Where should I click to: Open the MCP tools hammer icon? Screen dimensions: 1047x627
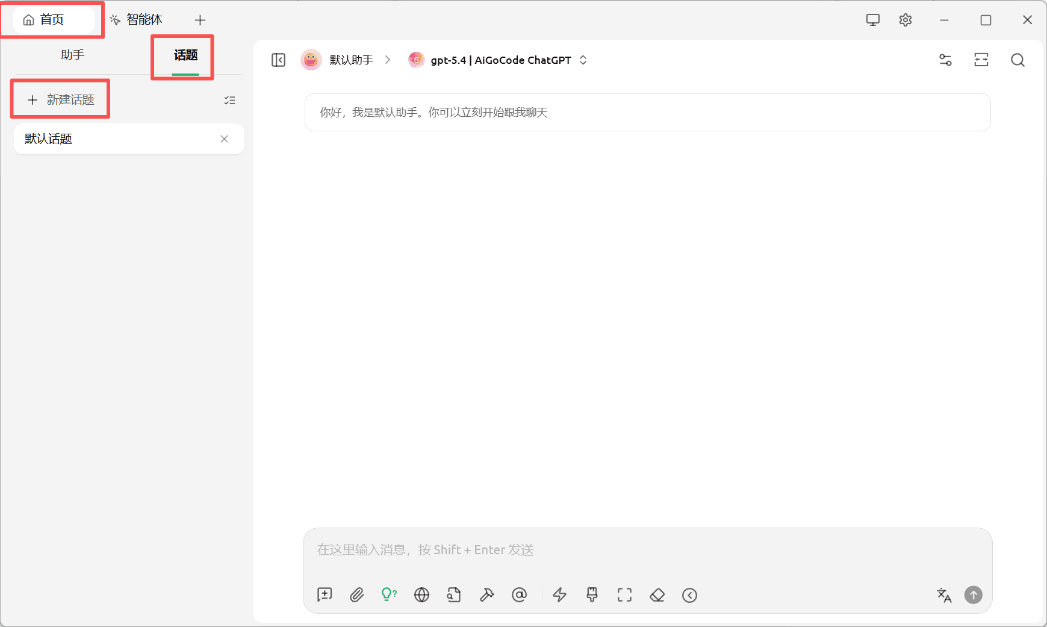click(x=486, y=595)
